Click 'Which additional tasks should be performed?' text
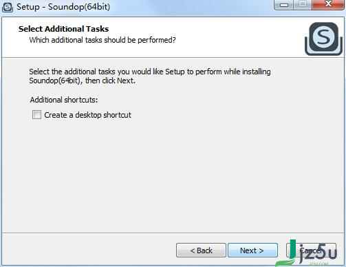This screenshot has height=267, width=346. click(102, 40)
